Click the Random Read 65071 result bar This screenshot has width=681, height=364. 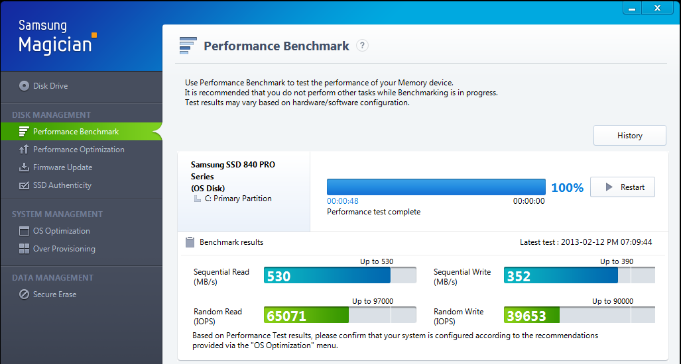click(340, 315)
